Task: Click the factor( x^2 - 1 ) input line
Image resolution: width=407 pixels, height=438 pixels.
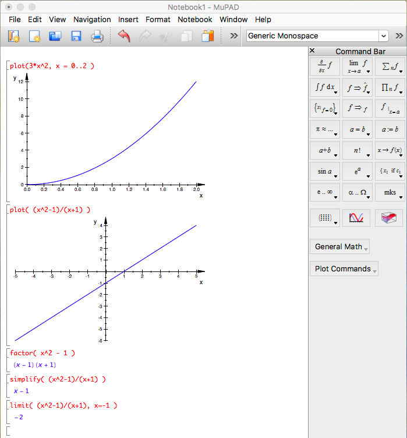Action: coord(43,353)
